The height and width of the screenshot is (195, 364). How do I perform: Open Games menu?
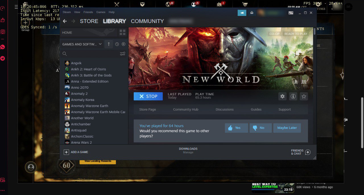point(101,12)
